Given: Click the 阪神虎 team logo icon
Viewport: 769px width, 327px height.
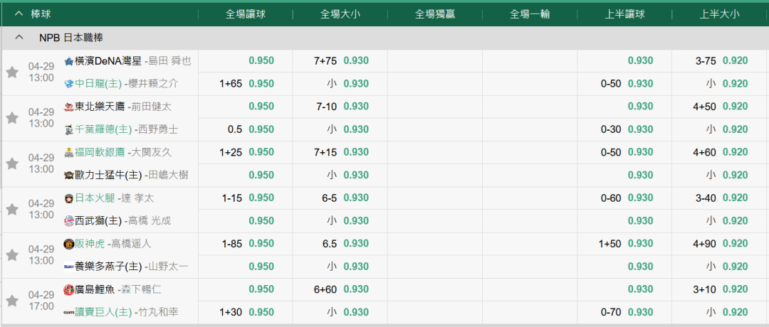Looking at the screenshot, I should (69, 244).
